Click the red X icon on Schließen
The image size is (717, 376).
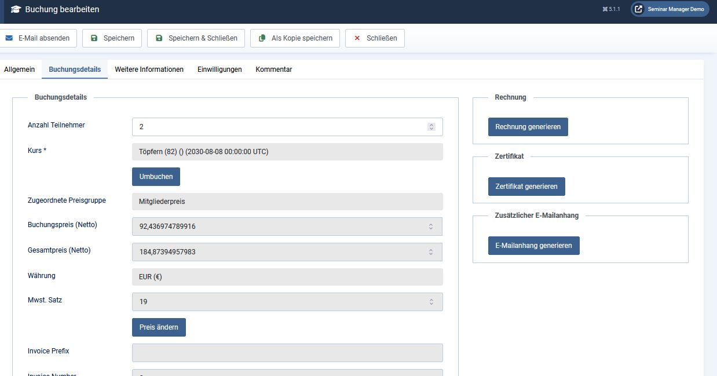[357, 38]
